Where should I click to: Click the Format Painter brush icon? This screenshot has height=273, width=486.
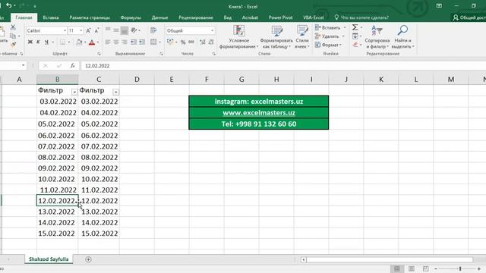click(13, 45)
